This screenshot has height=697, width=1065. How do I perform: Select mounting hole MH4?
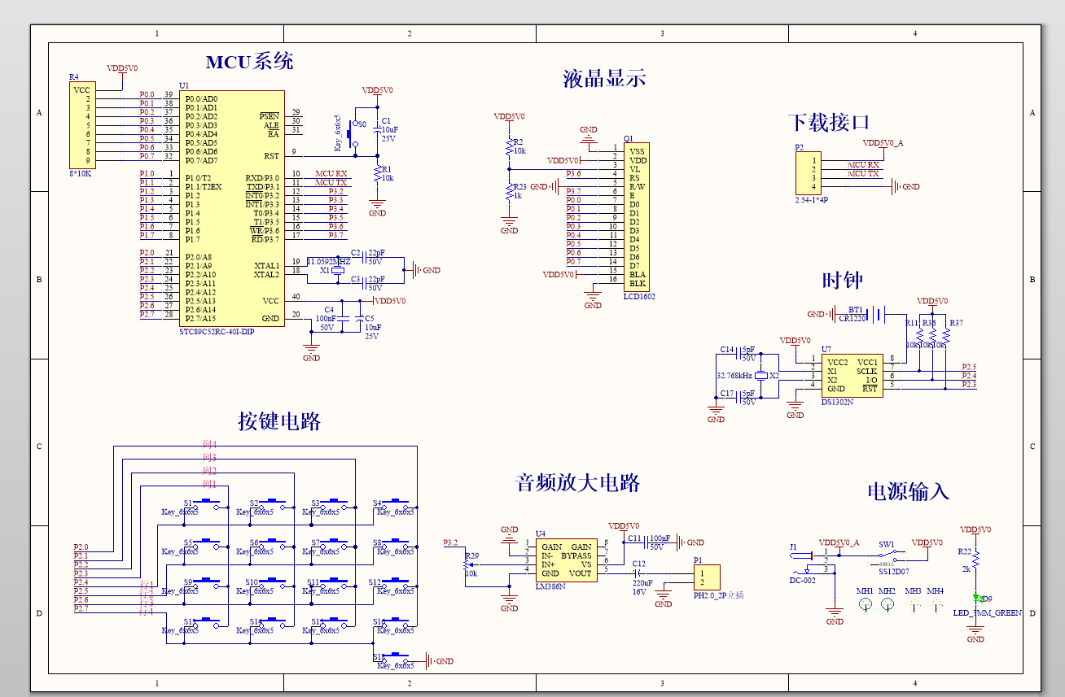[x=936, y=606]
